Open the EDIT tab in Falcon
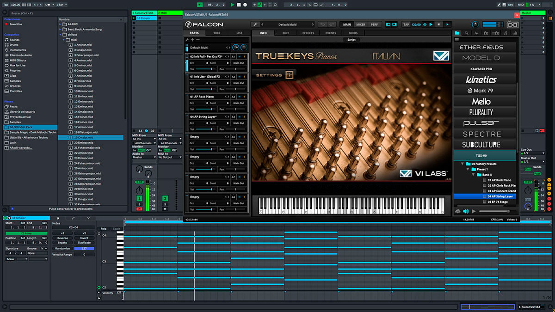Viewport: 555px width, 312px height. [x=286, y=33]
